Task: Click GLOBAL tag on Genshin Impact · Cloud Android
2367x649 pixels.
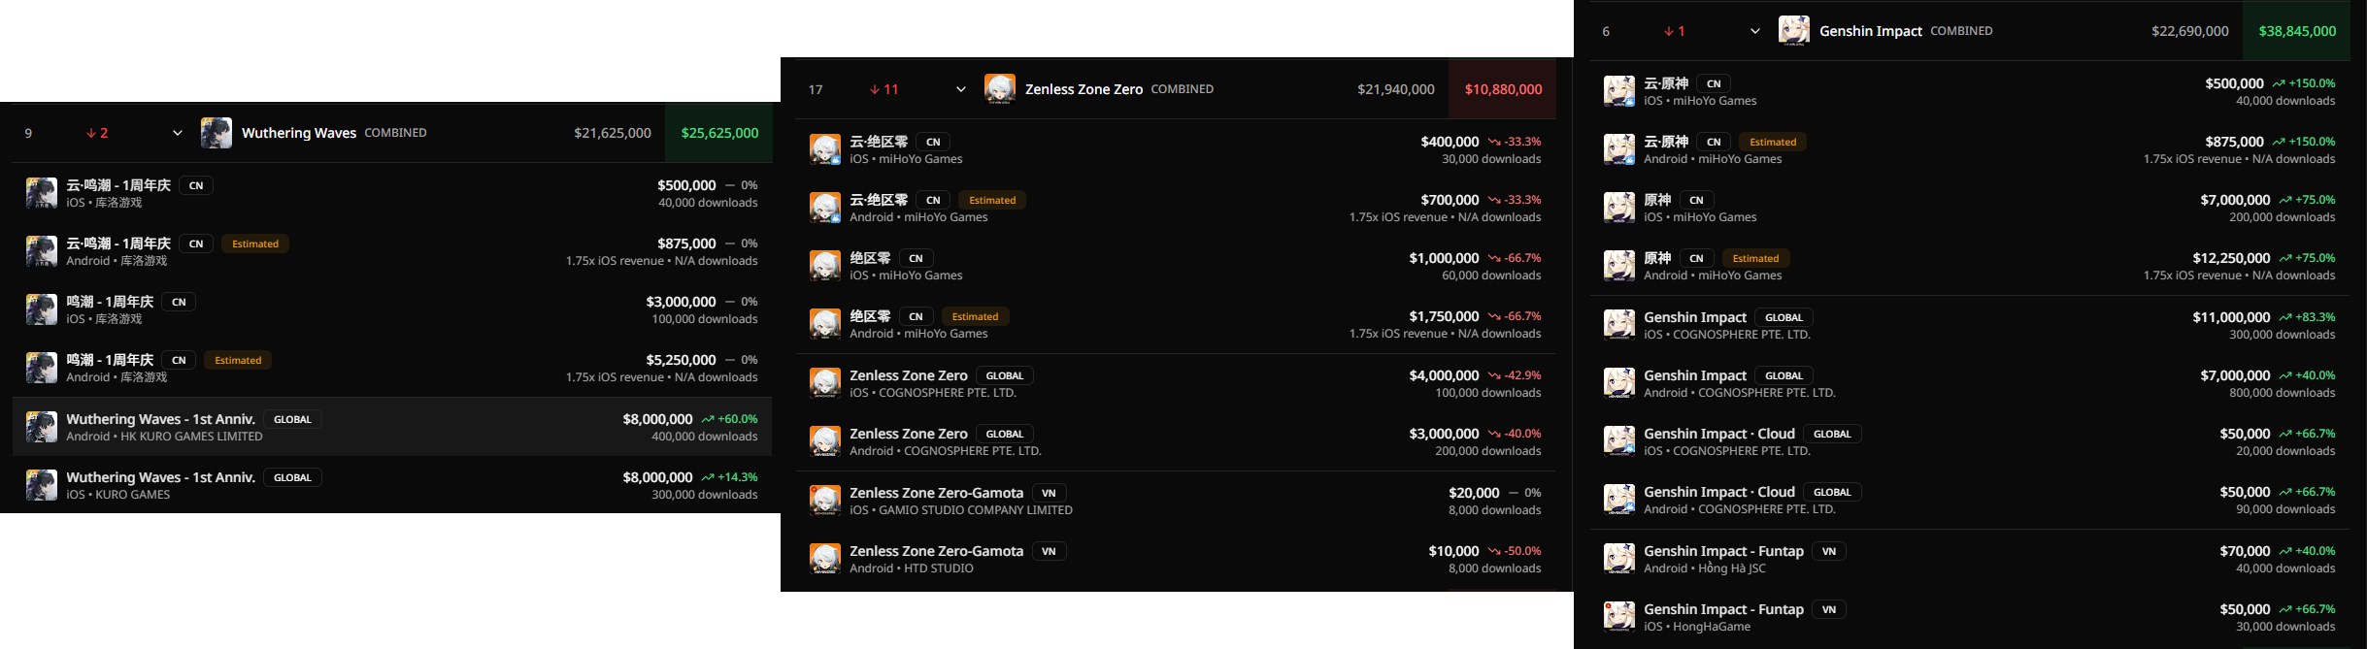Action: pos(1832,492)
